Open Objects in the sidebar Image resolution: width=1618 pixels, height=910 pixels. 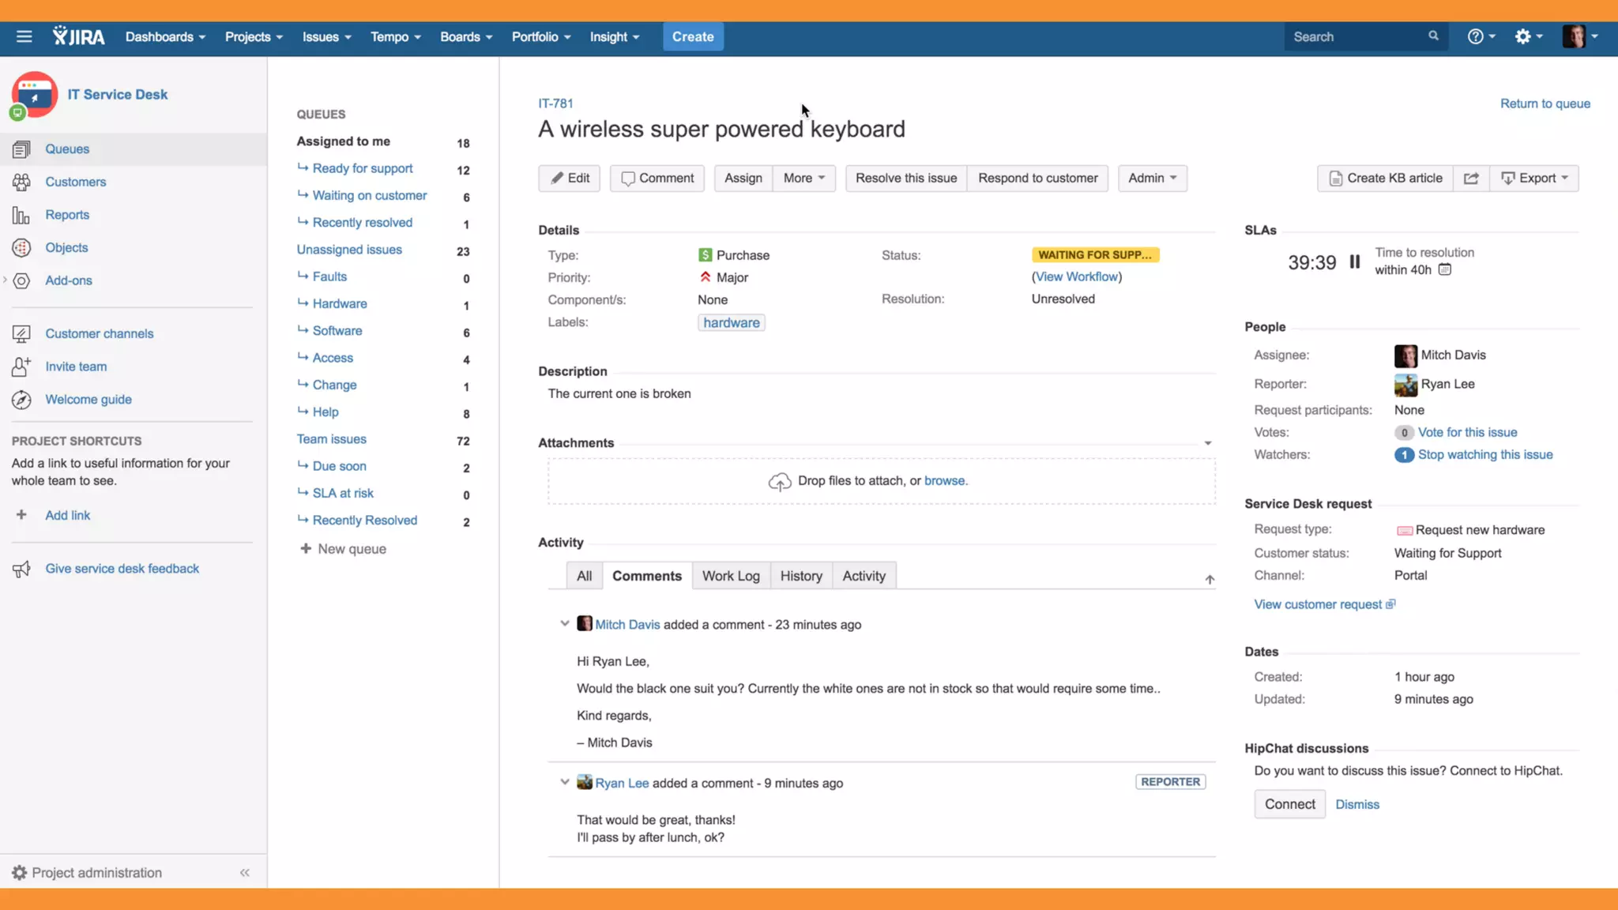[66, 248]
